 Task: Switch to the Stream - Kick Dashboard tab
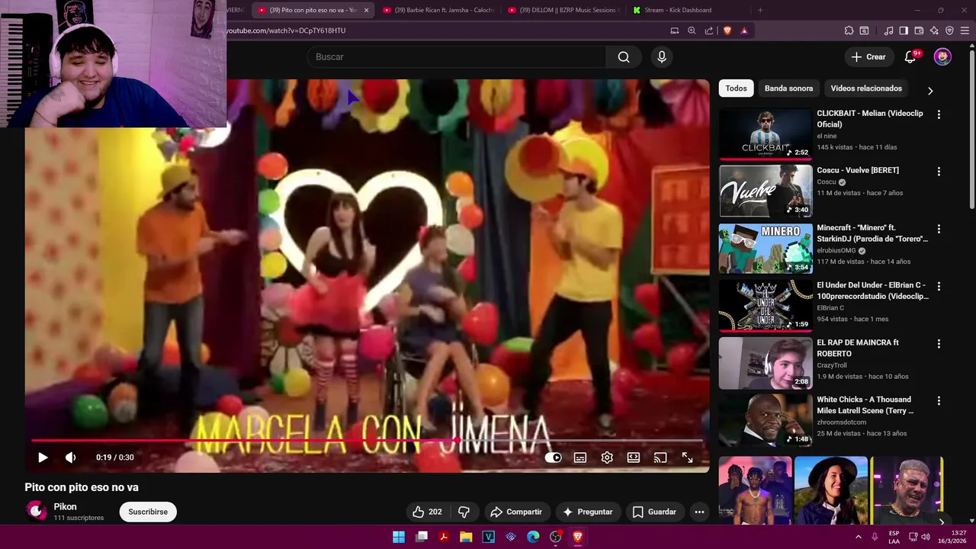coord(677,10)
